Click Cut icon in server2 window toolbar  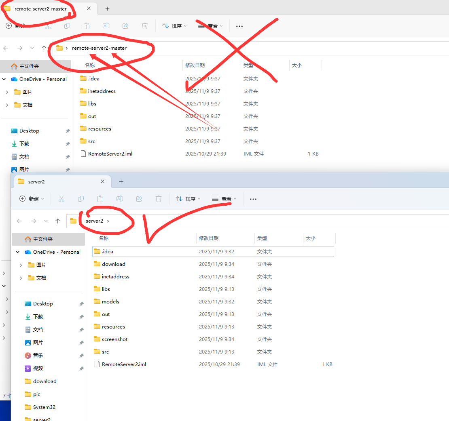pos(61,199)
